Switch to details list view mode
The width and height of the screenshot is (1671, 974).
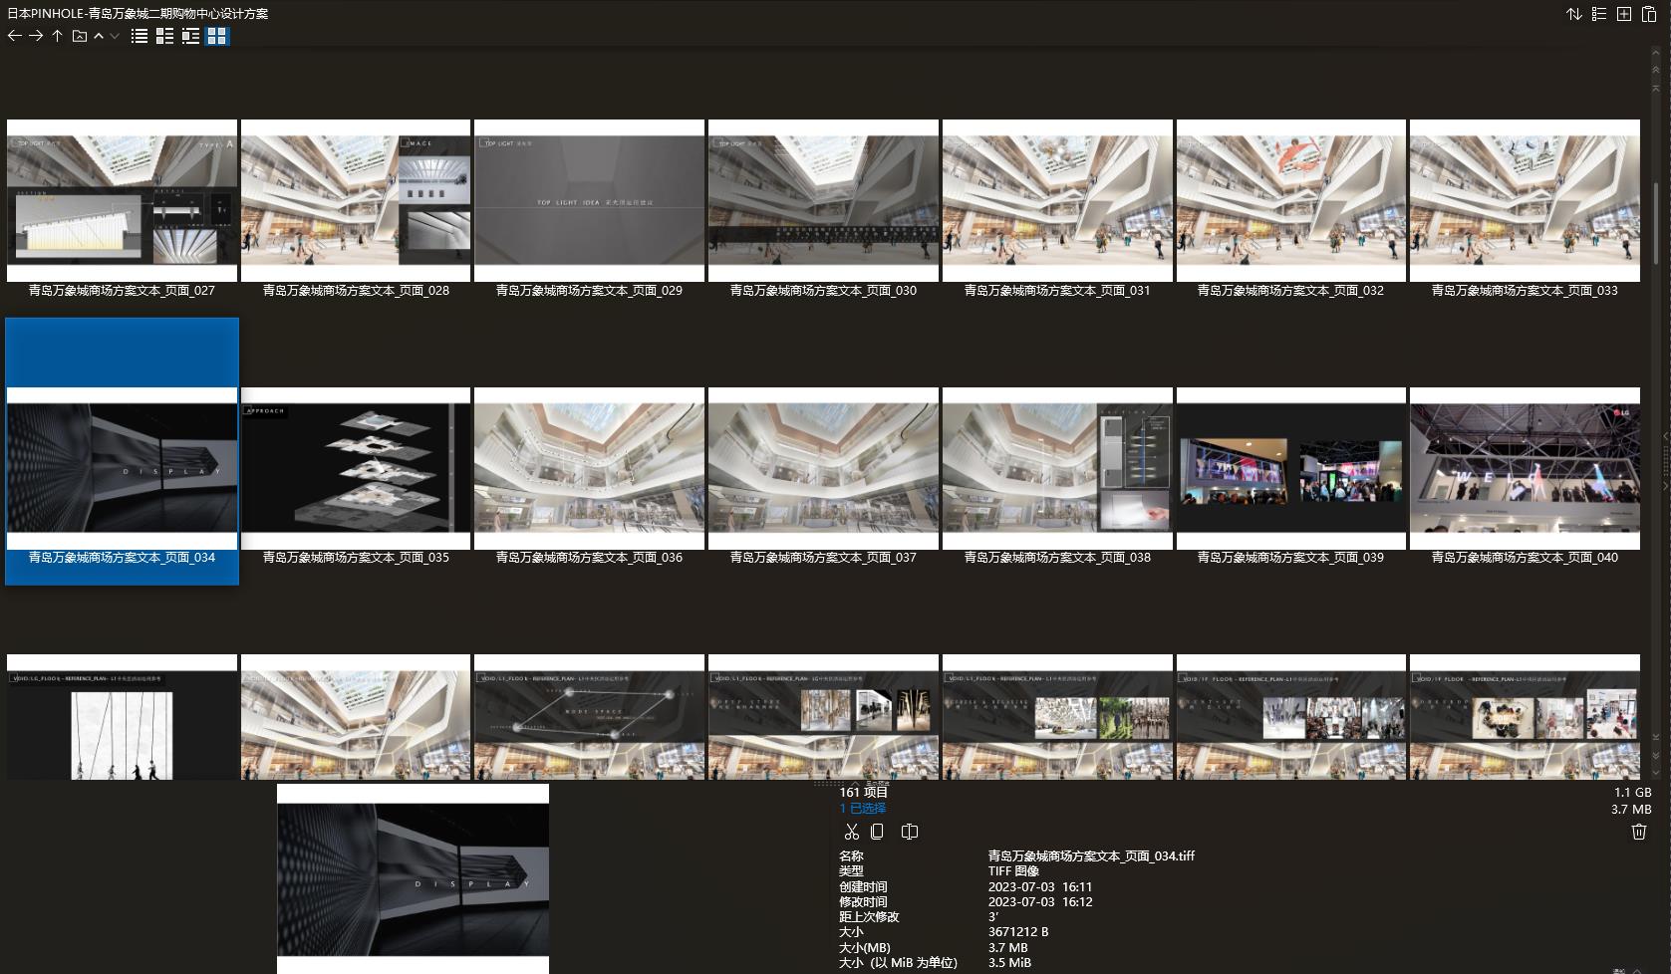[x=164, y=36]
